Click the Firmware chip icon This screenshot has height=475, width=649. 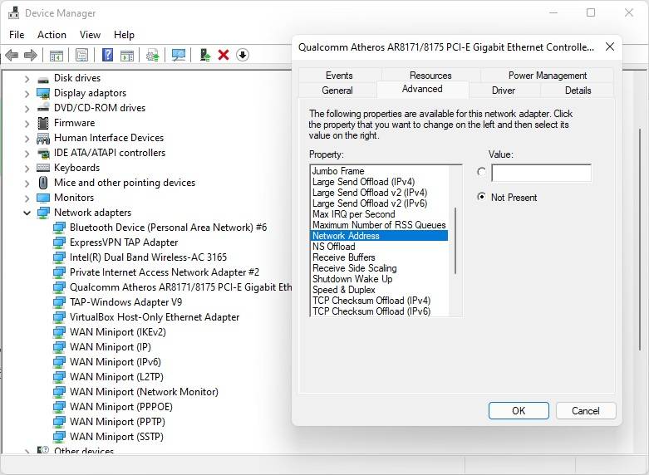pos(43,123)
